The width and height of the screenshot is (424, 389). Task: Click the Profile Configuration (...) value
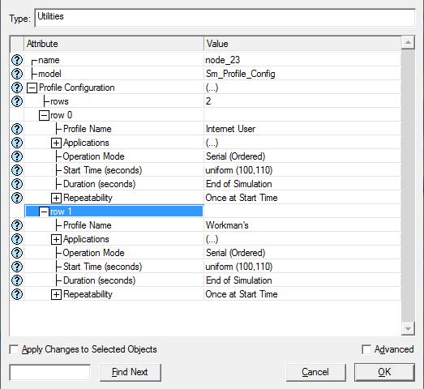212,88
